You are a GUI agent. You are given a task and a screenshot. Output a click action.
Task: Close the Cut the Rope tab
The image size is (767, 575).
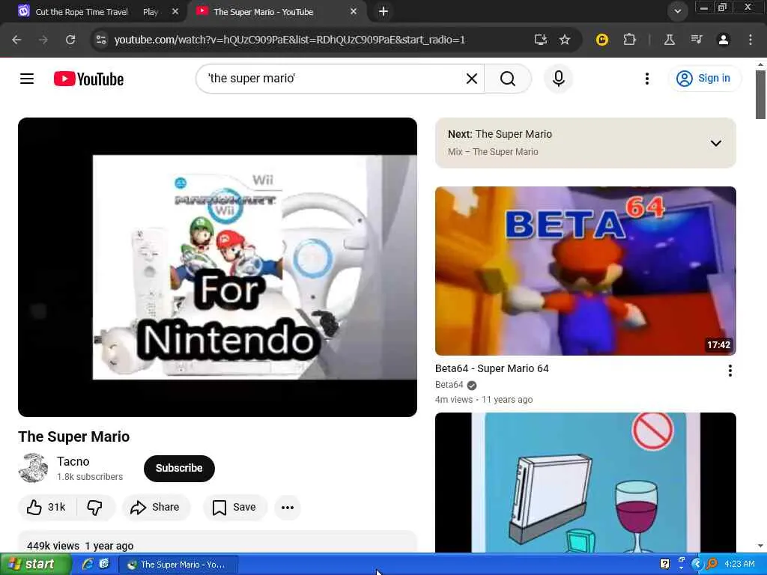tap(175, 11)
